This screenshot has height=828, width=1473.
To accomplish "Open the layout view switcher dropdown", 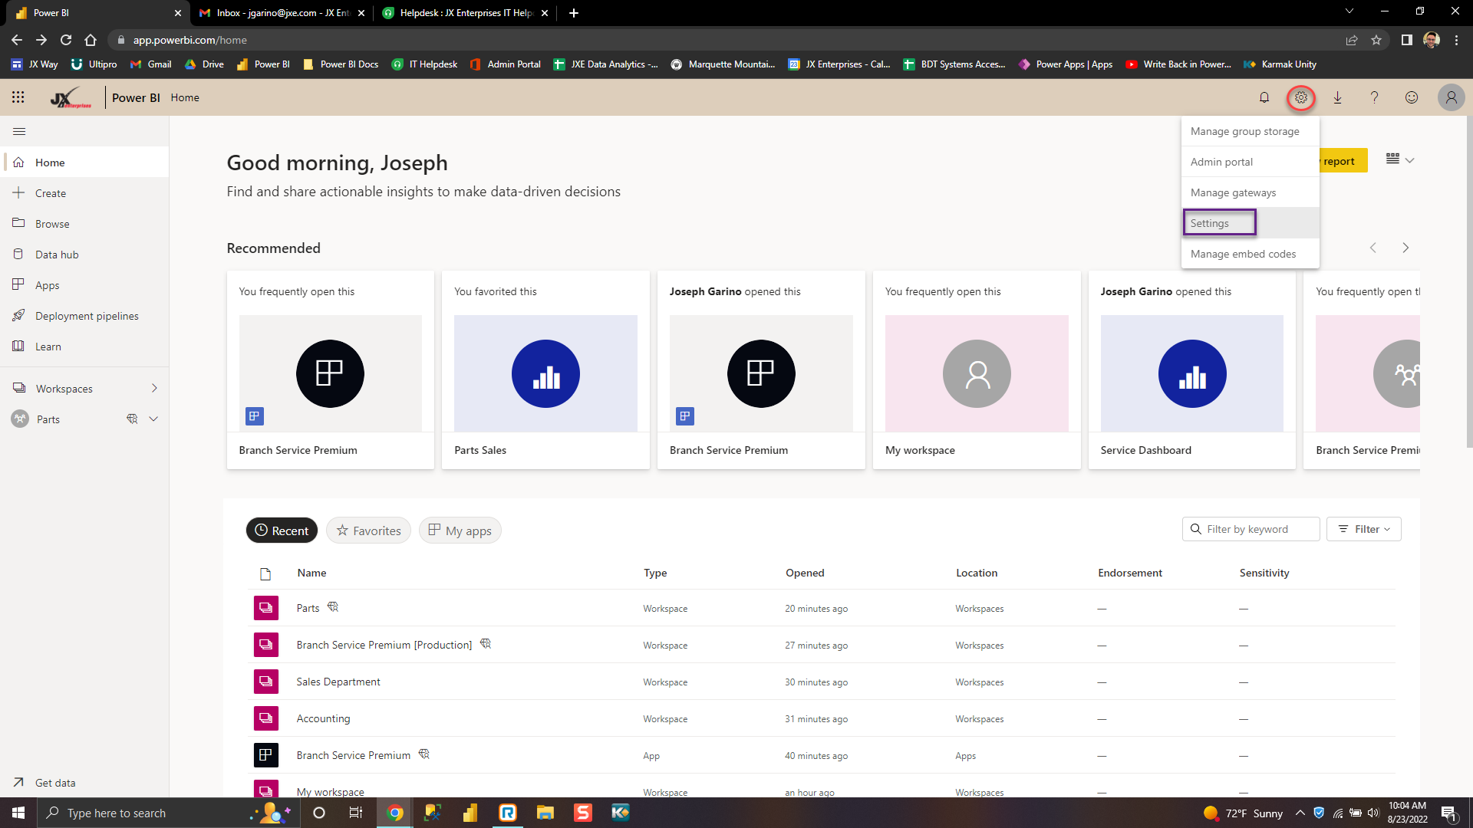I will click(1399, 159).
